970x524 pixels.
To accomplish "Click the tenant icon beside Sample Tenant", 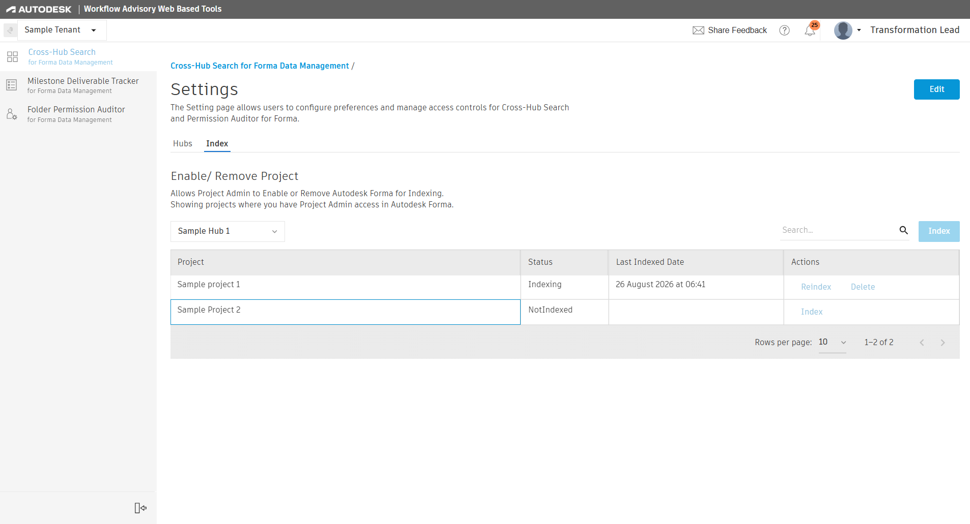I will click(x=10, y=30).
